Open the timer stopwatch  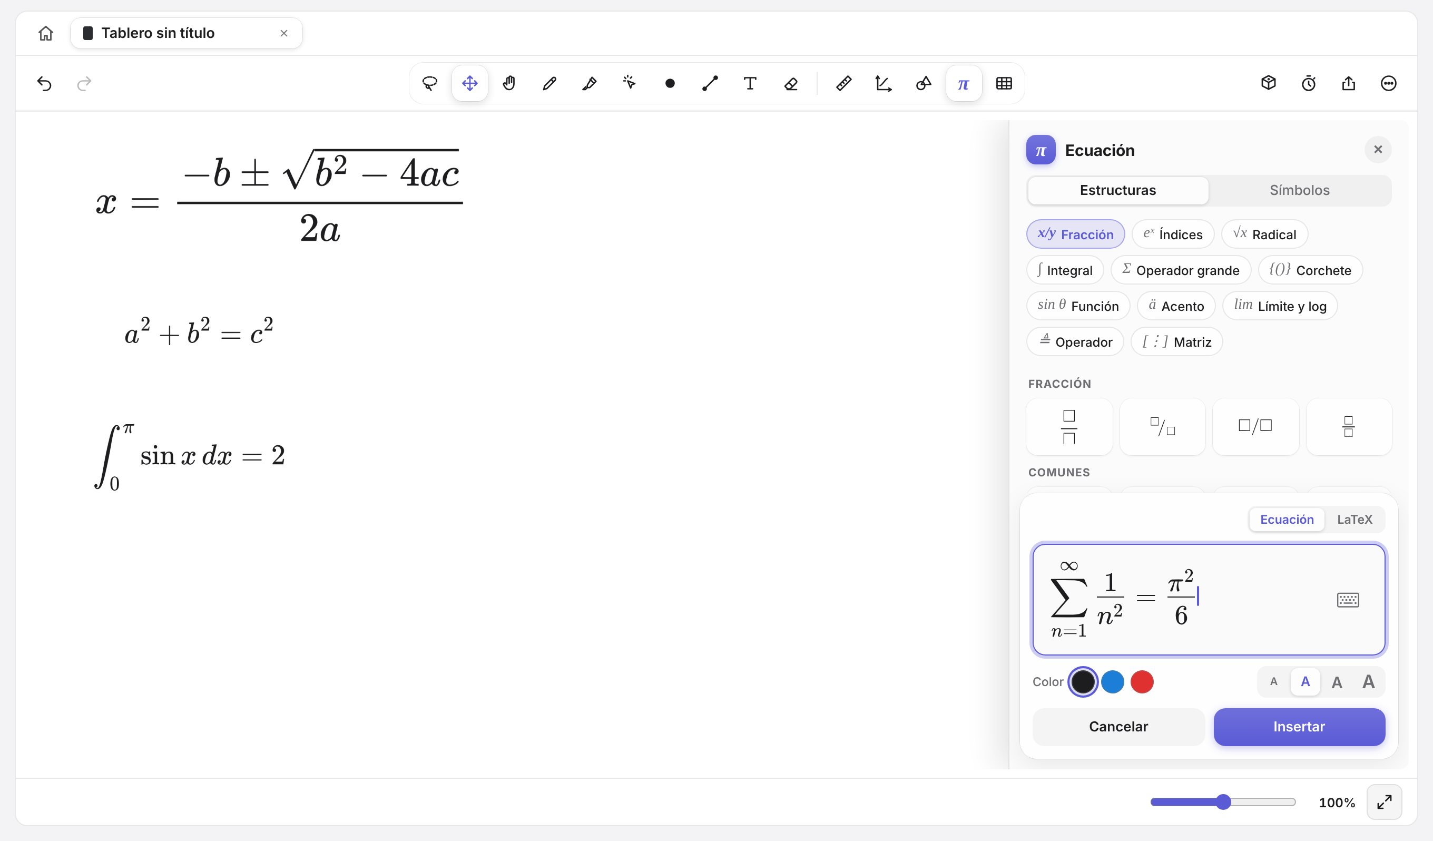tap(1309, 84)
